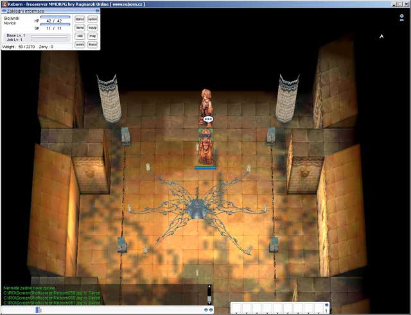Open the friend list button

click(x=92, y=44)
